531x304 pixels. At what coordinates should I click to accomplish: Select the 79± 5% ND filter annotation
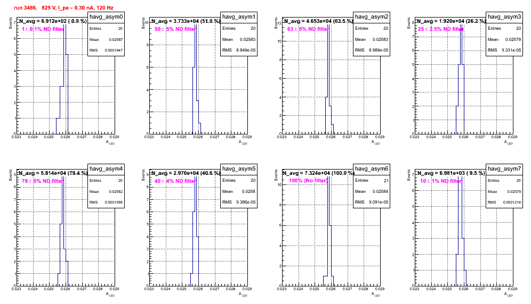pyautogui.click(x=42, y=181)
